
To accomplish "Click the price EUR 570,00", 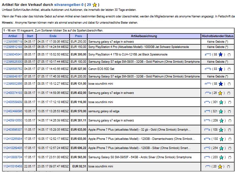I will point(78,111).
